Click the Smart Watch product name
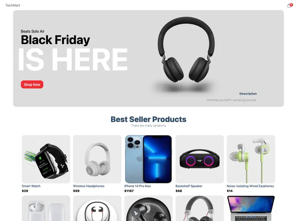The width and height of the screenshot is (297, 221). coord(31,186)
